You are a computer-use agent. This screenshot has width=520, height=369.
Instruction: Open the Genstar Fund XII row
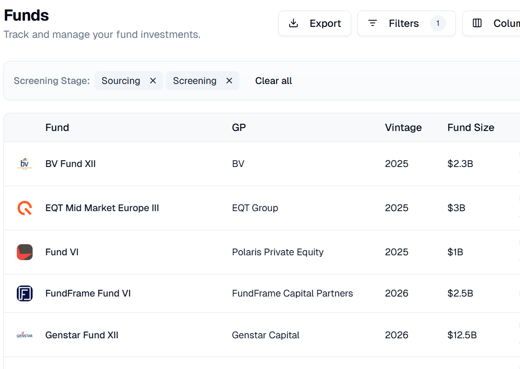82,335
